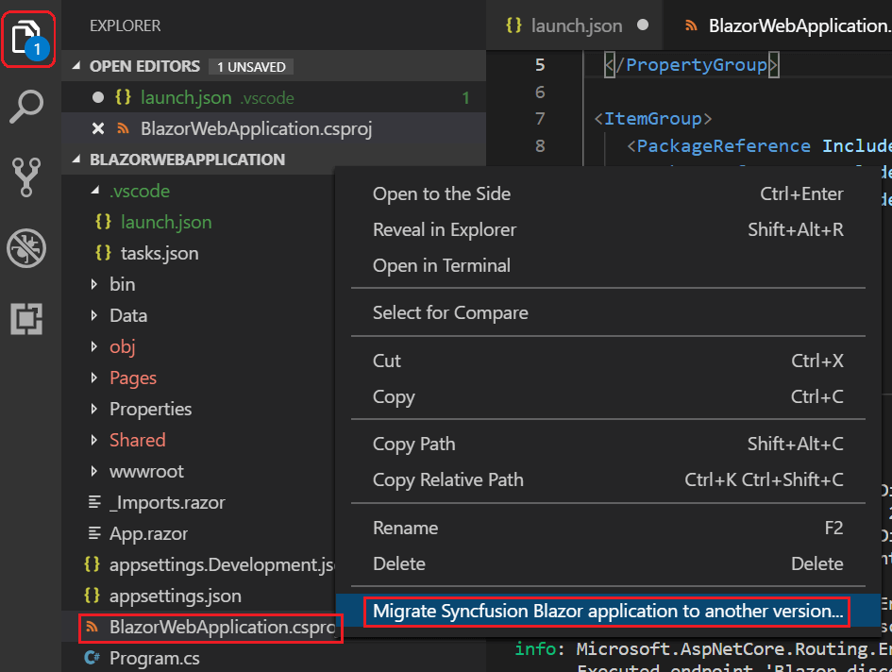Open the Extensions view icon
This screenshot has width=892, height=672.
click(x=26, y=320)
